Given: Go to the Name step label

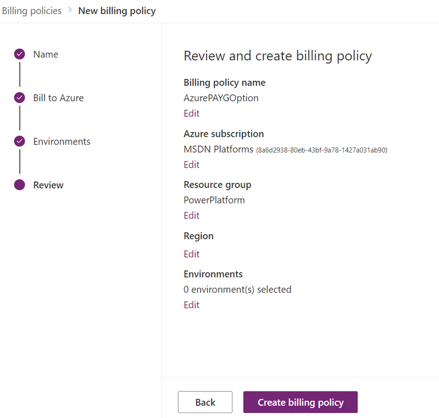Looking at the screenshot, I should click(x=46, y=54).
